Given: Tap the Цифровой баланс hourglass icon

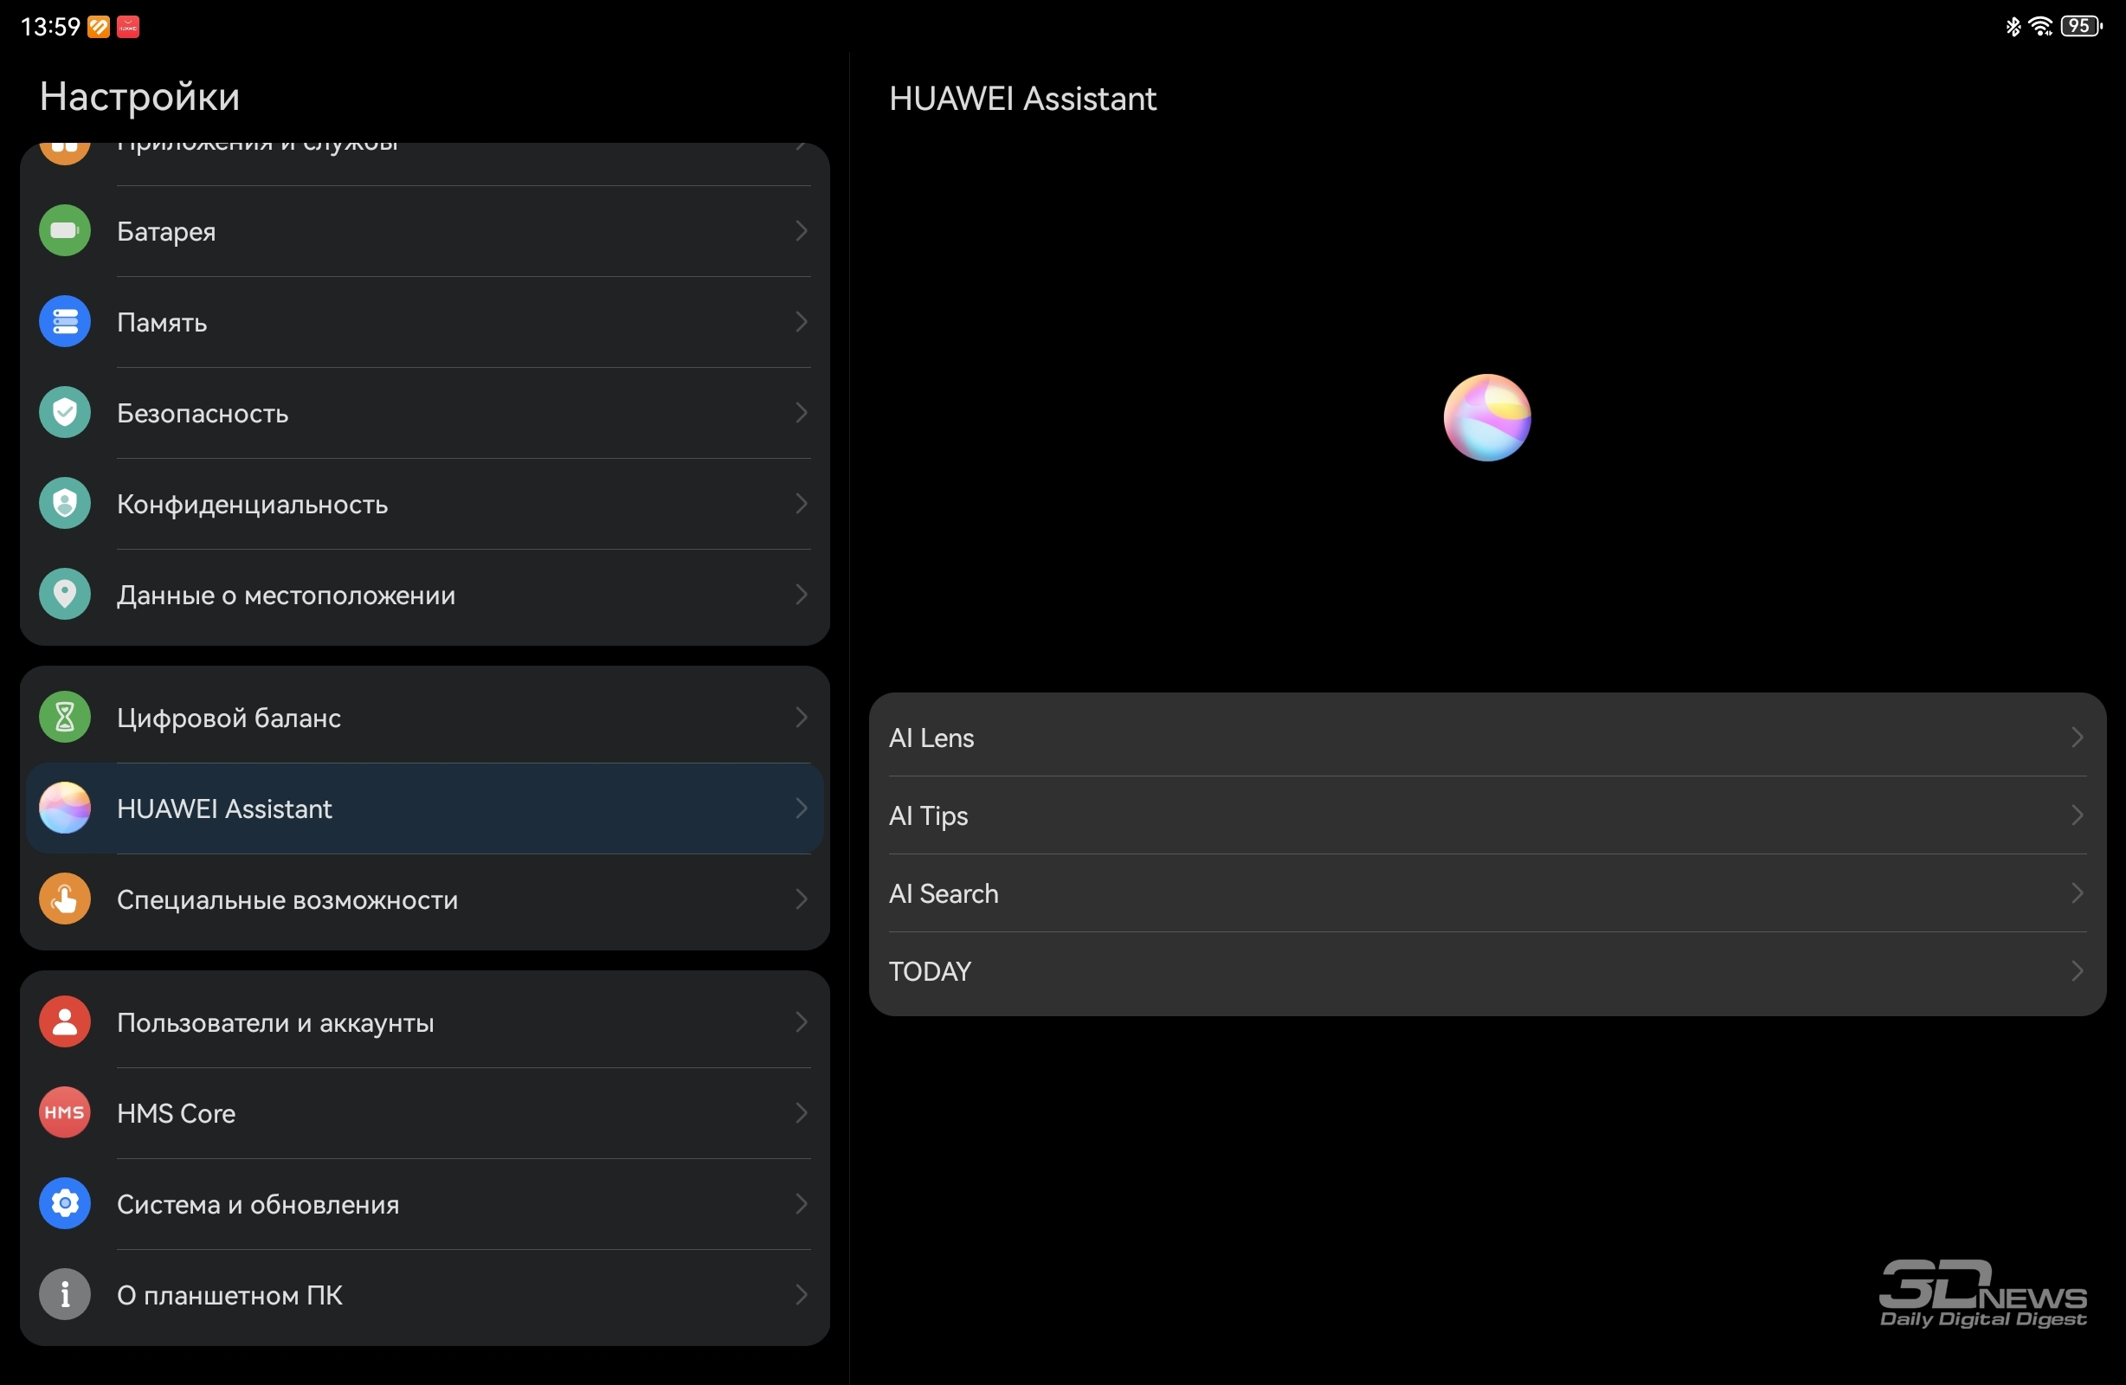Looking at the screenshot, I should point(64,718).
